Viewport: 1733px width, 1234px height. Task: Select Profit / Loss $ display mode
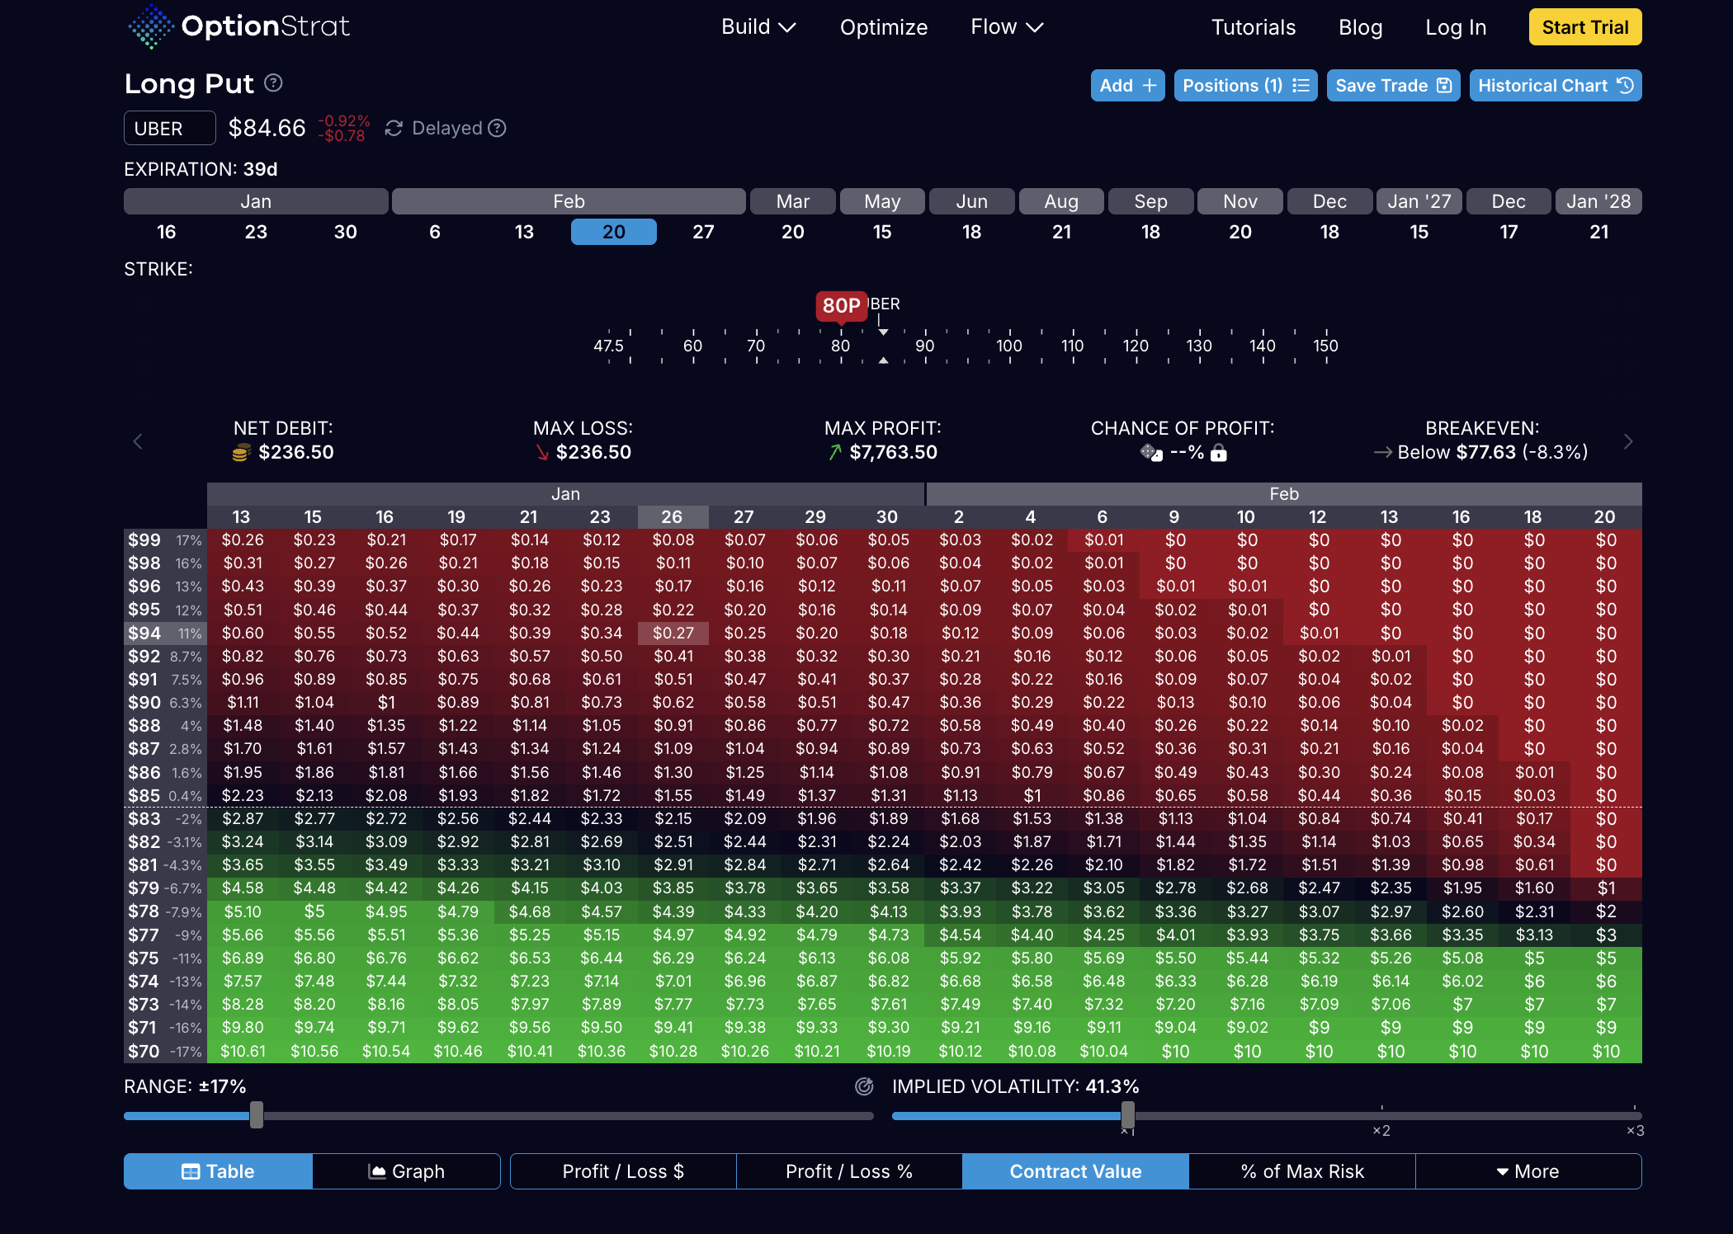pyautogui.click(x=623, y=1171)
